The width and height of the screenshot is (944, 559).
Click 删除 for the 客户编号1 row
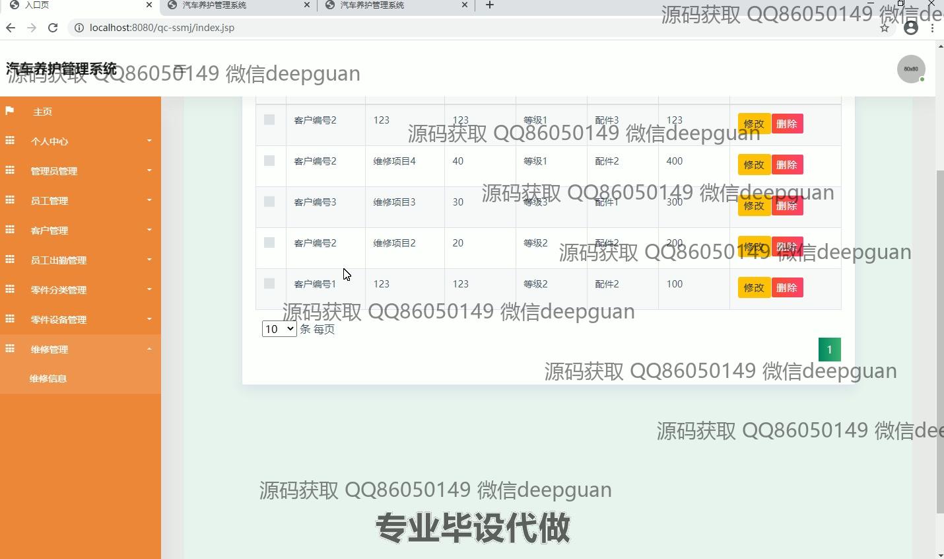click(x=787, y=287)
